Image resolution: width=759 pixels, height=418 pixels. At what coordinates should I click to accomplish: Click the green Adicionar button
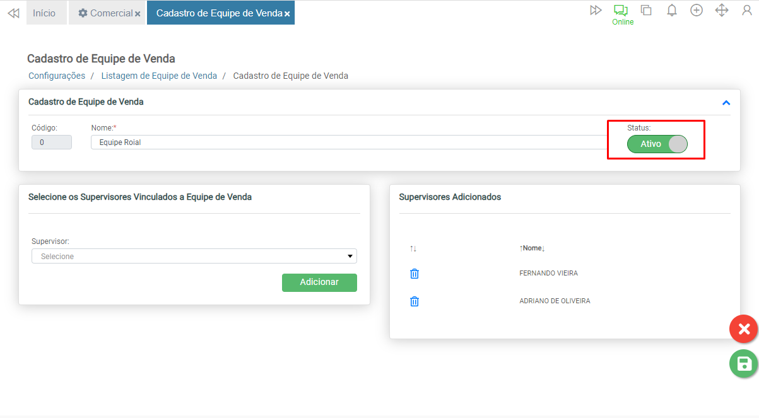click(319, 282)
